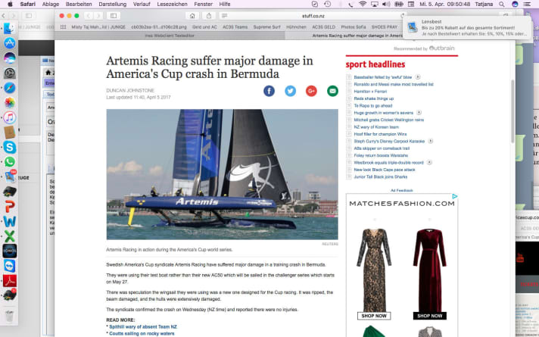Open 'Spithill wary of absent Team NZ' link

143,326
